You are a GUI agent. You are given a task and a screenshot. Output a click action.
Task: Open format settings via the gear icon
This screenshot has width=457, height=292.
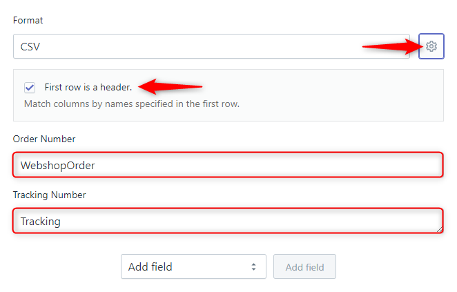pyautogui.click(x=431, y=46)
